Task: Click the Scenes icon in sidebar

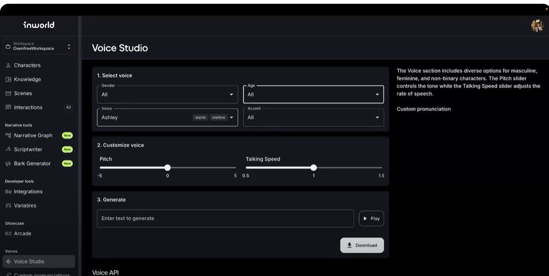Action: (8, 94)
